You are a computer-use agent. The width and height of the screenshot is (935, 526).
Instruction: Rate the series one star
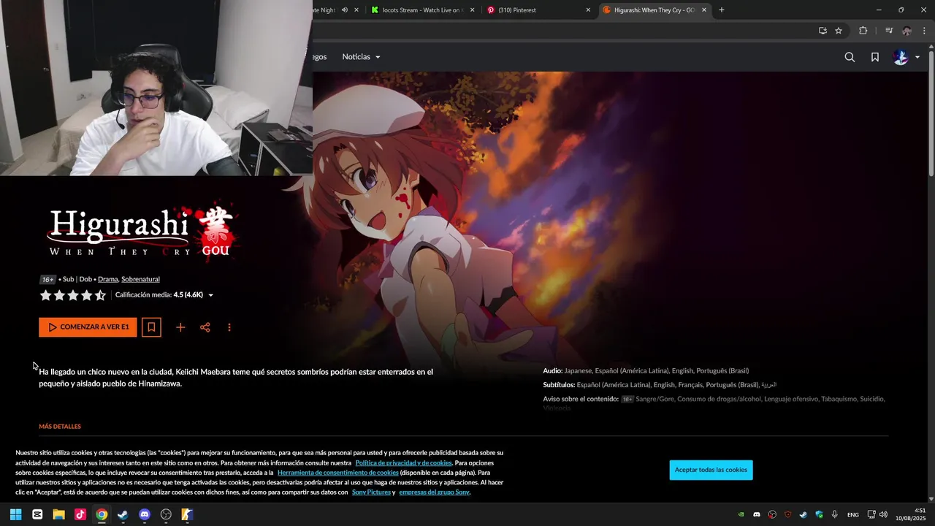(x=45, y=295)
